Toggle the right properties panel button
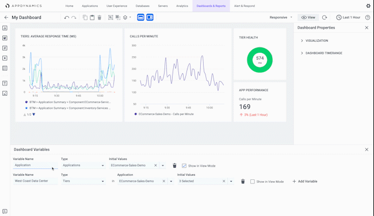374x216 pixels. [150, 17]
